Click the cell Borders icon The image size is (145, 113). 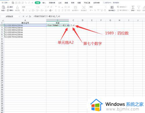[33, 10]
